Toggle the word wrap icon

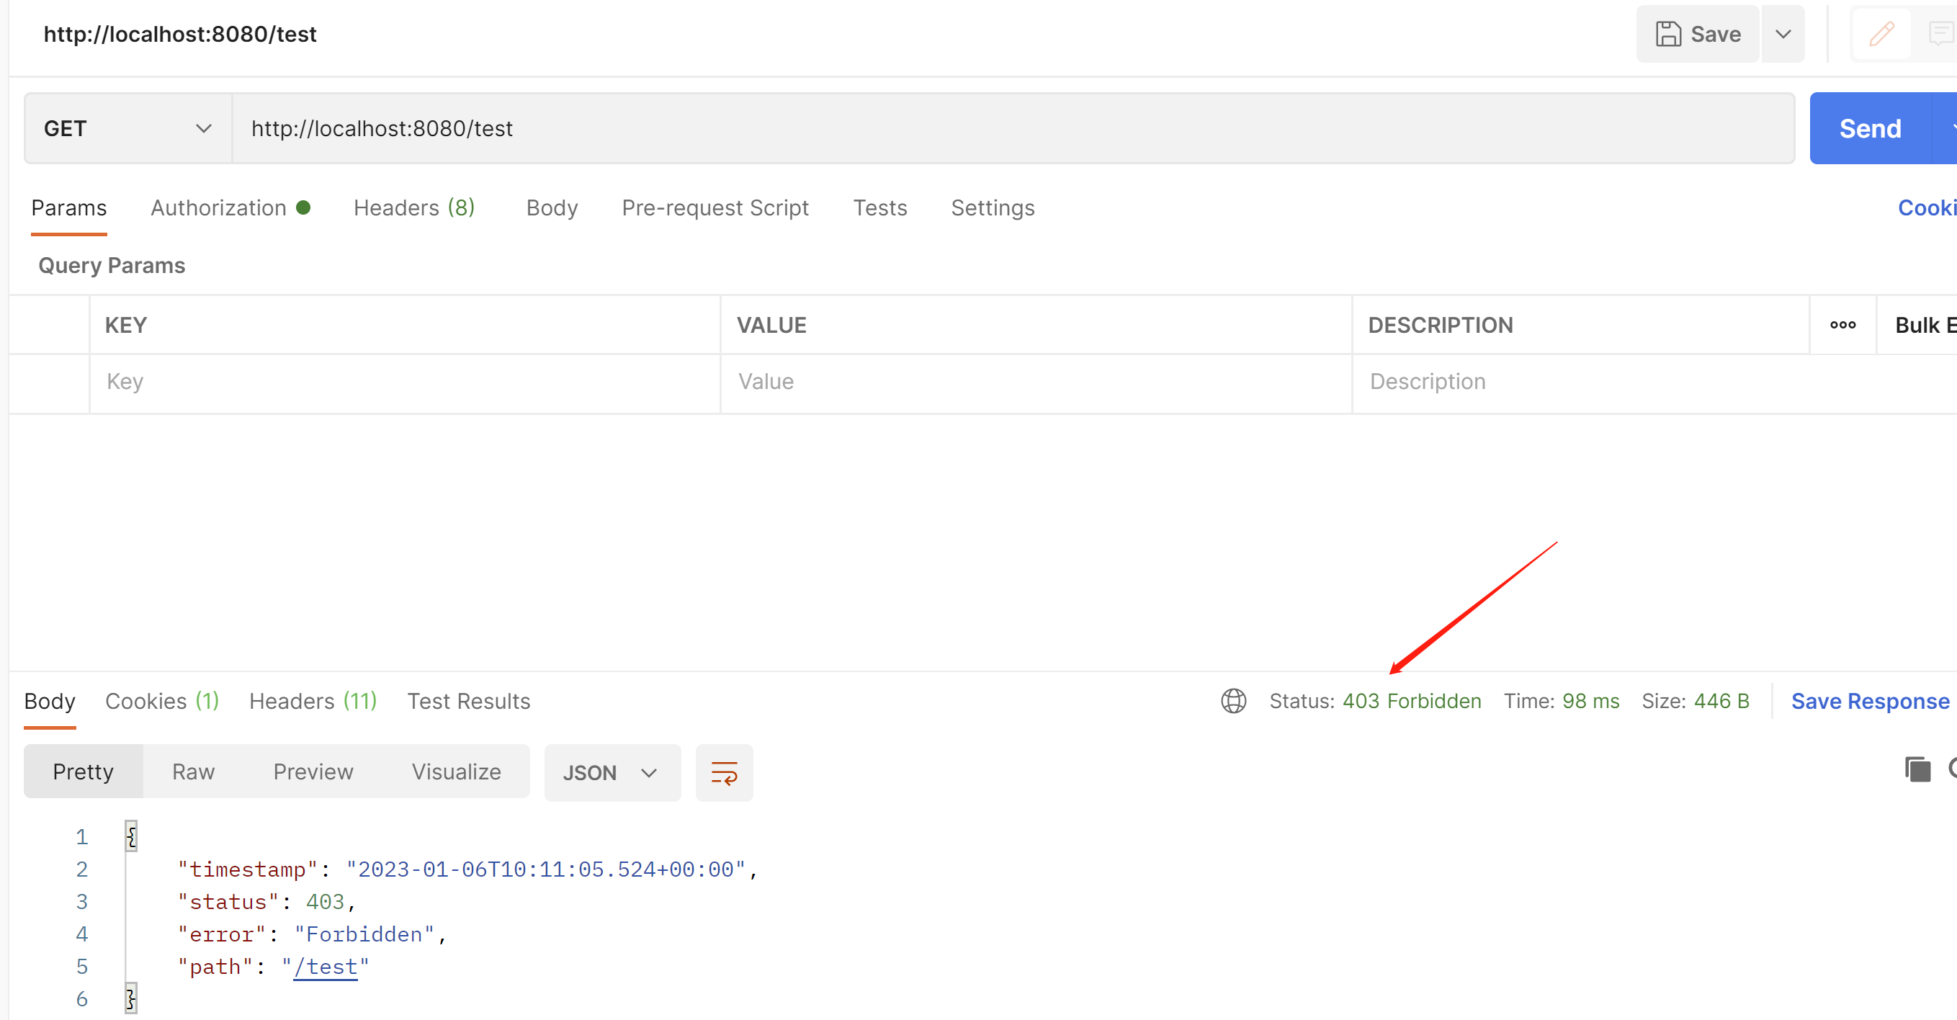723,772
